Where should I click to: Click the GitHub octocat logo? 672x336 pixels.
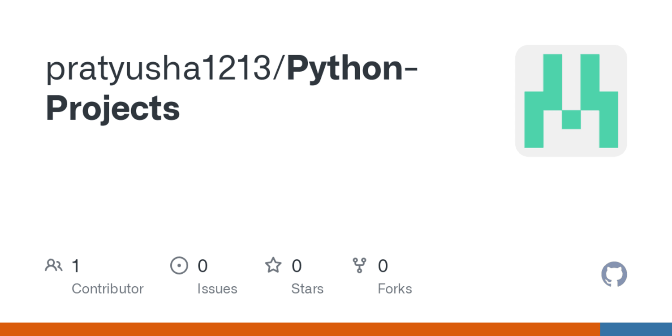[614, 274]
